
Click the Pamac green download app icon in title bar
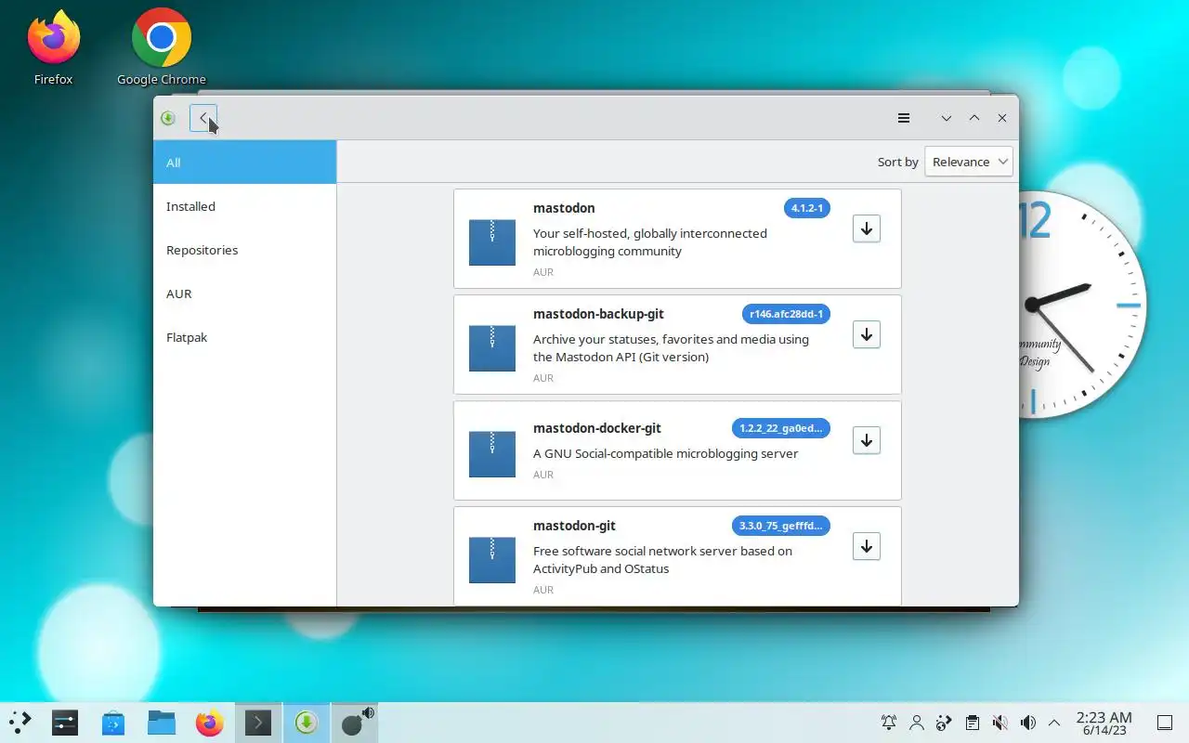coord(168,118)
